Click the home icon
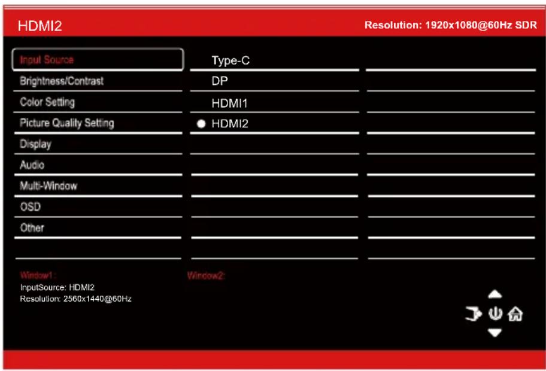The width and height of the screenshot is (546, 371). click(515, 314)
